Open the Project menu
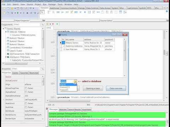The image size is (170, 127). 38,5
